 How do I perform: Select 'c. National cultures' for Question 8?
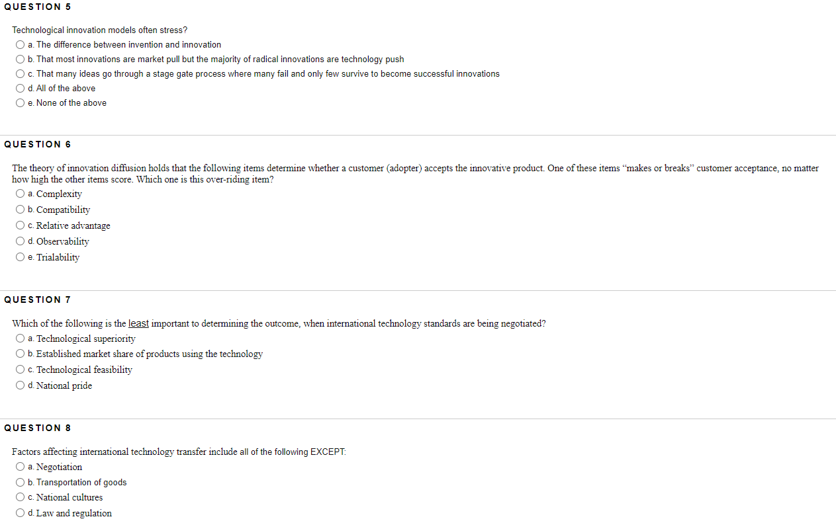click(x=20, y=497)
